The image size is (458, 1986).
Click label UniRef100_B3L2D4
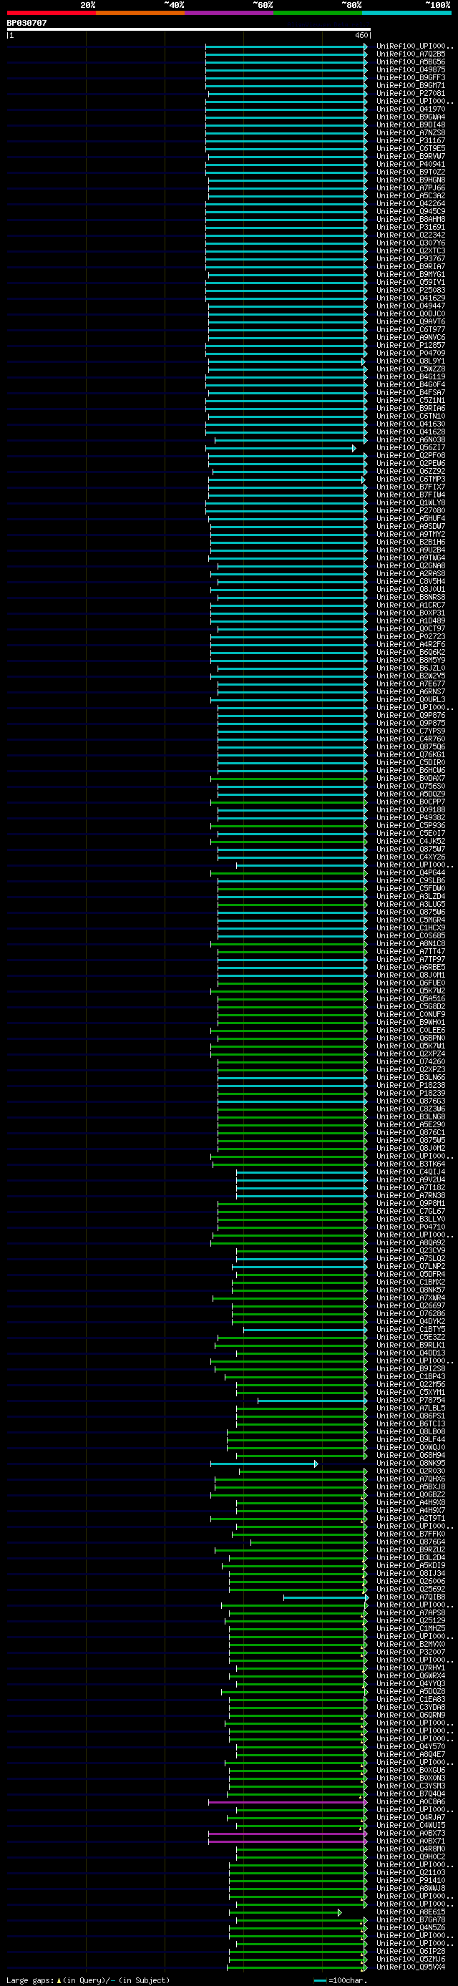pyautogui.click(x=410, y=1557)
